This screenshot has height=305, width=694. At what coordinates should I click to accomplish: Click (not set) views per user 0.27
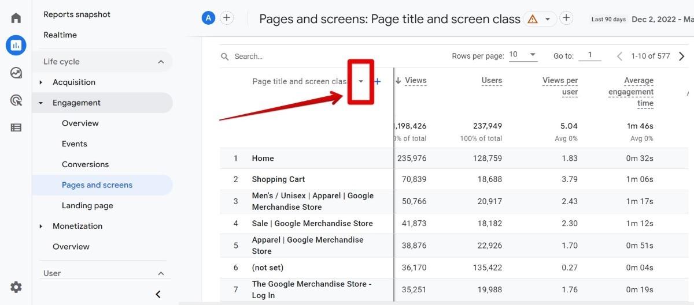pyautogui.click(x=569, y=268)
